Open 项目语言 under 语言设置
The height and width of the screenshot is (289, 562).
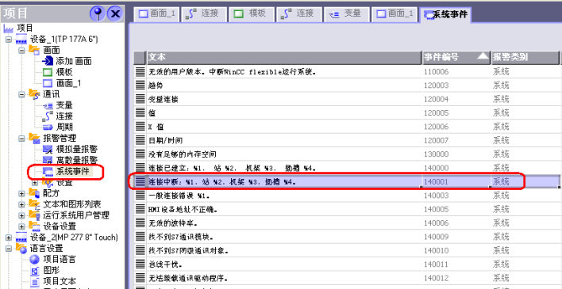click(x=60, y=260)
